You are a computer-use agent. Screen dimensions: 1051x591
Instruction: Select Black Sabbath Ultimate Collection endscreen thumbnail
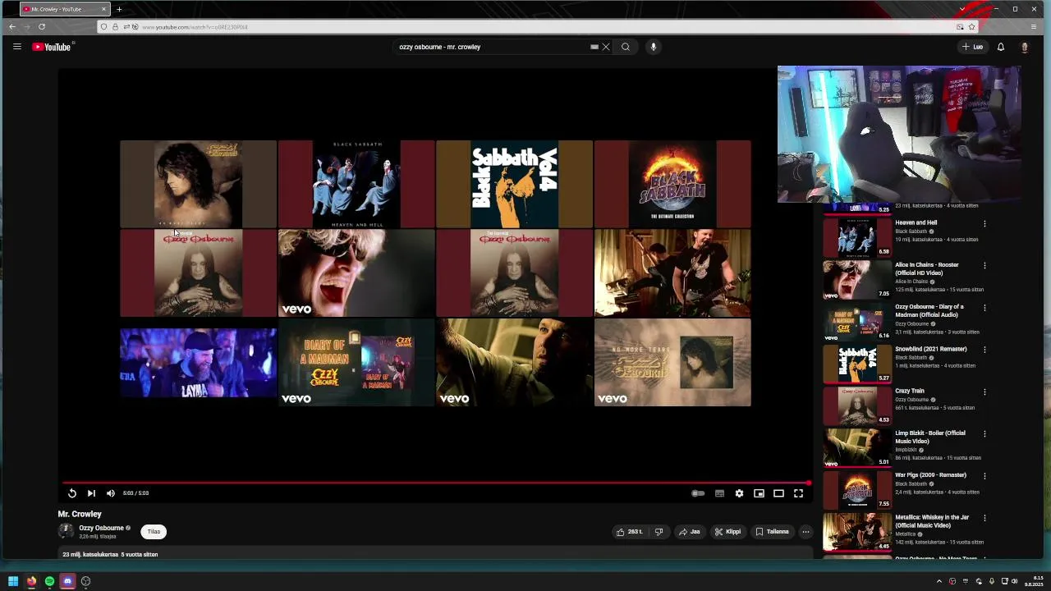672,184
